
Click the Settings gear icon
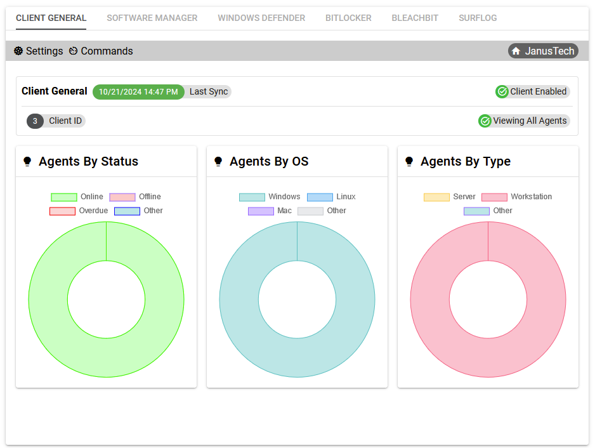18,51
